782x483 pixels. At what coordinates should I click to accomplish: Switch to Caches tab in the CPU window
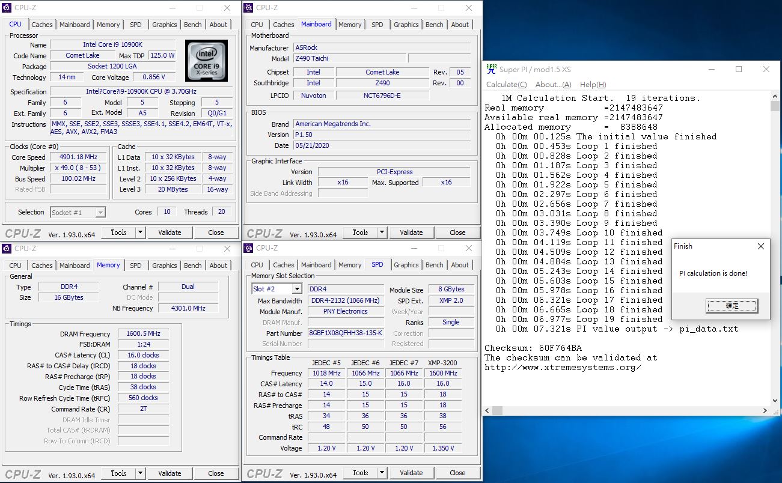tap(42, 25)
